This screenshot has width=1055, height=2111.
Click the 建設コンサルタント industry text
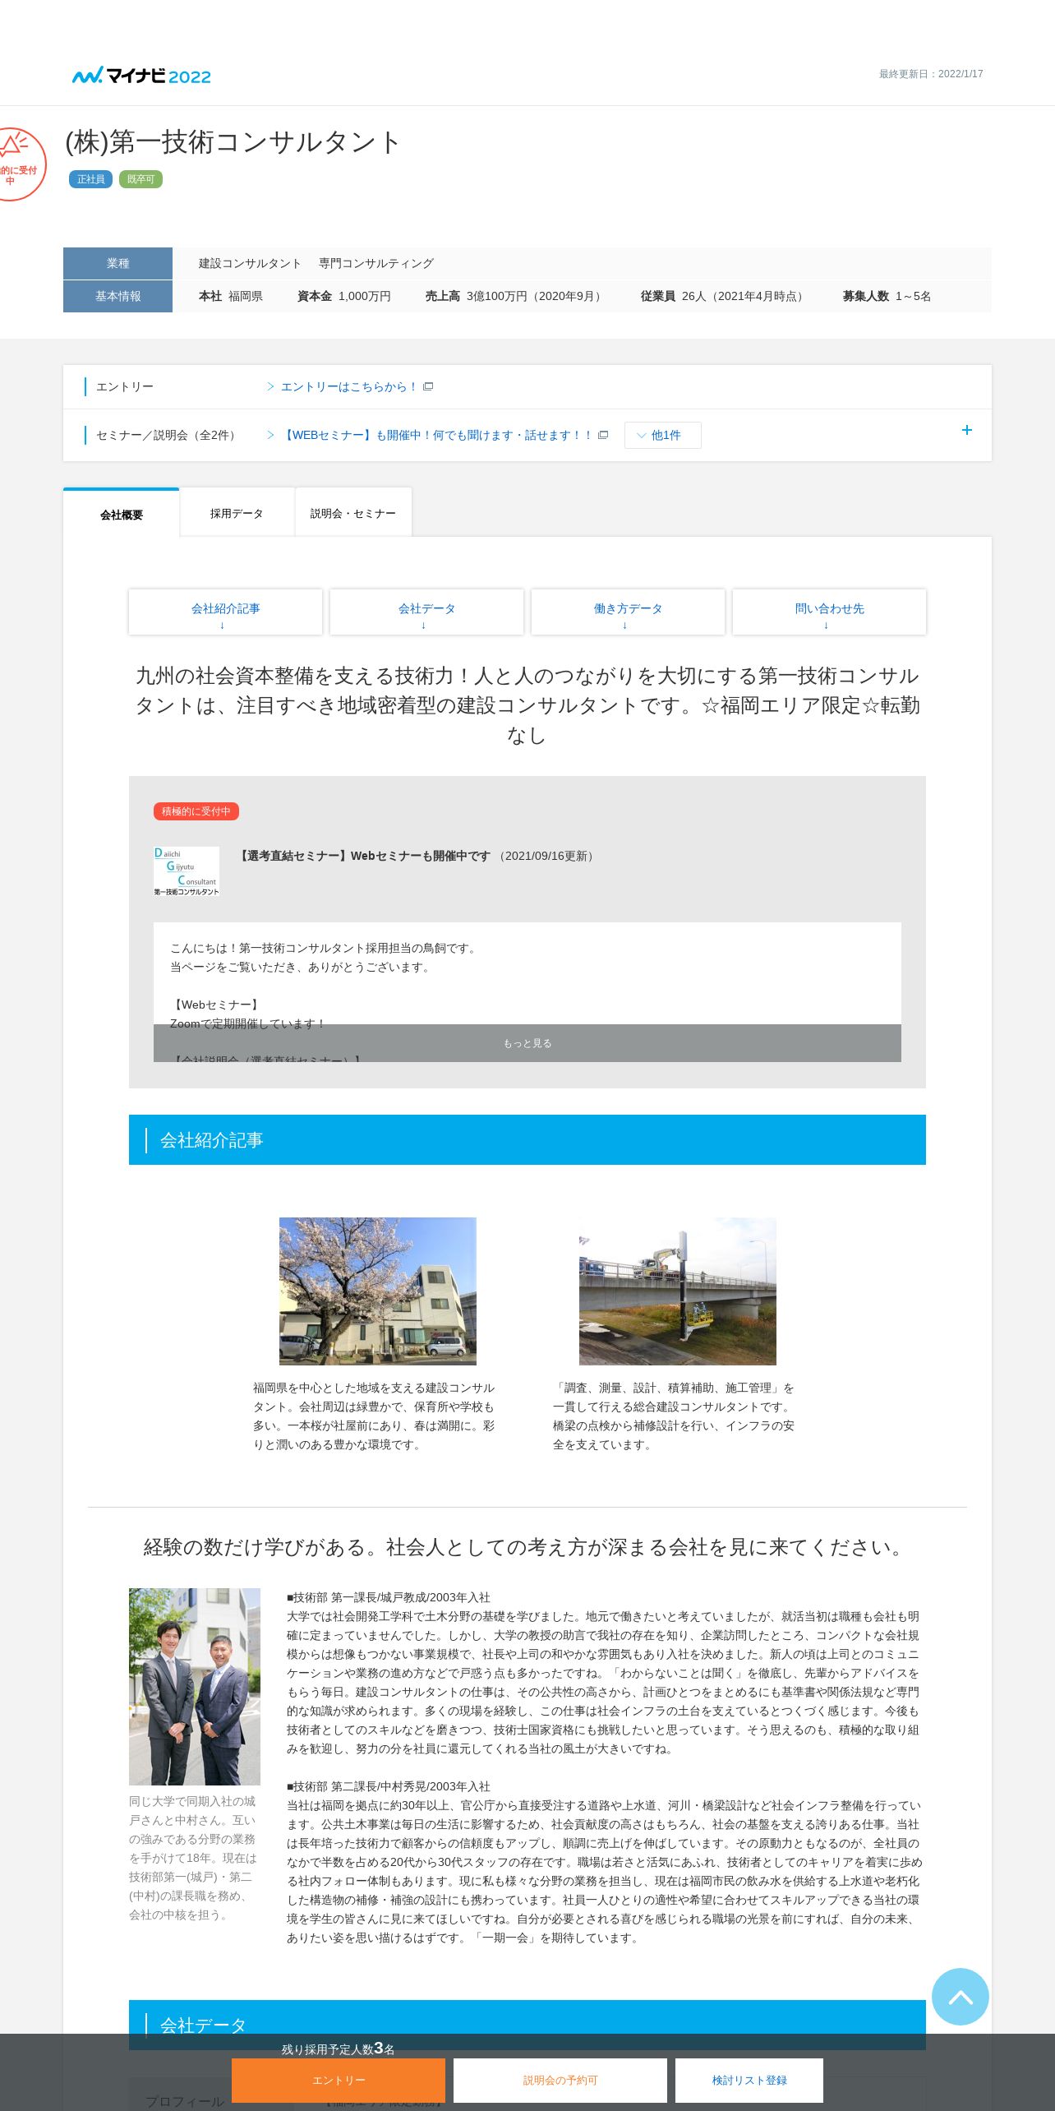pyautogui.click(x=250, y=263)
